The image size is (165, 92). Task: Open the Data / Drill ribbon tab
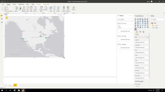click(x=46, y=4)
